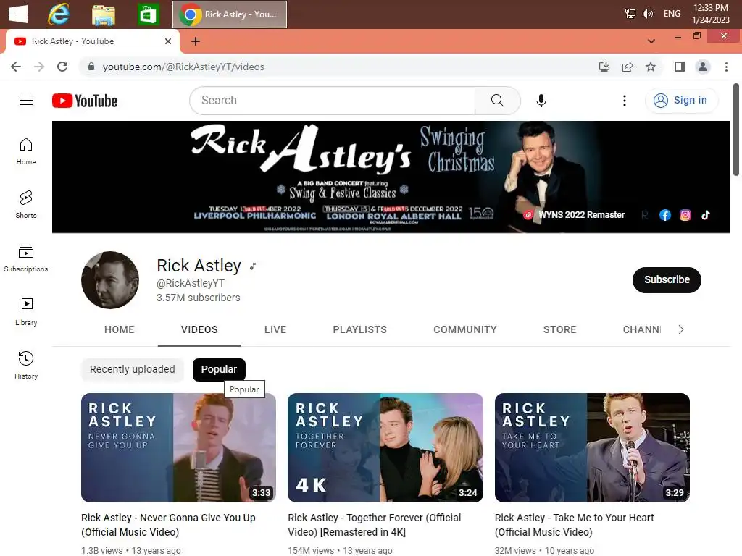
Task: Click the magnifier search button
Action: tap(497, 100)
